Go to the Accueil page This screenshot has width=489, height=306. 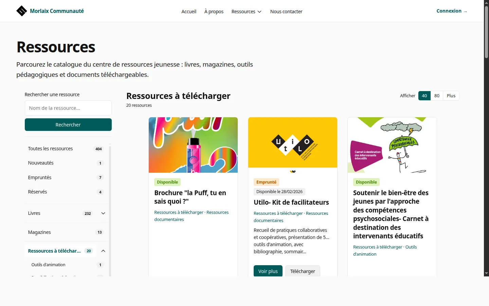click(x=189, y=12)
